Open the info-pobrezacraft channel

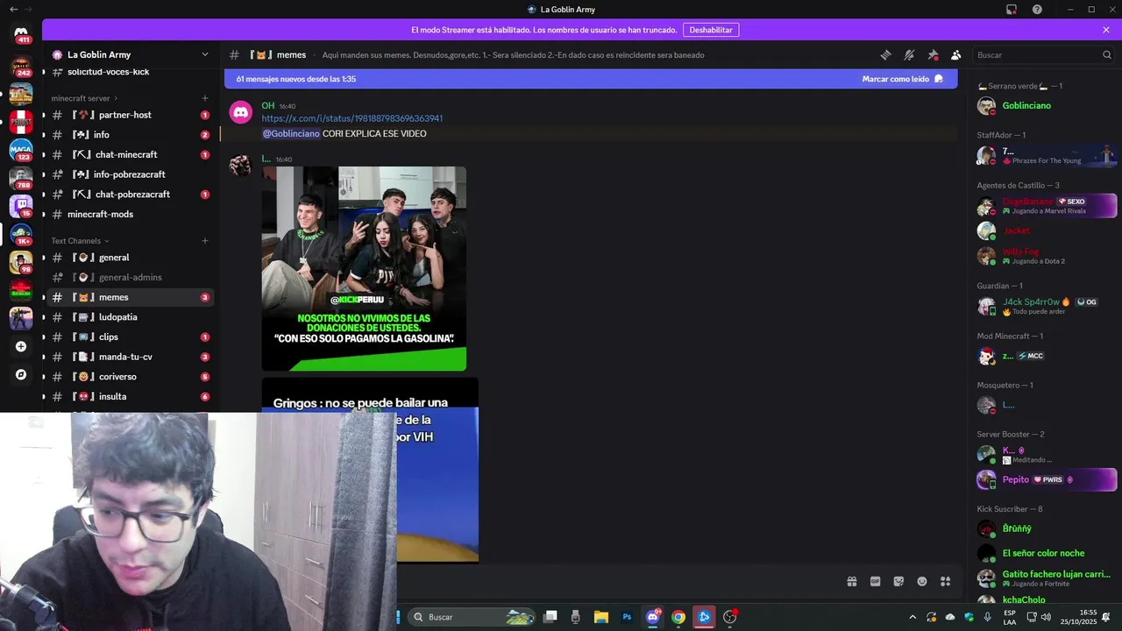(x=130, y=174)
